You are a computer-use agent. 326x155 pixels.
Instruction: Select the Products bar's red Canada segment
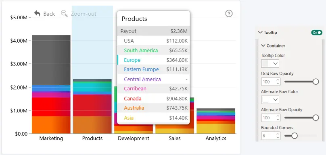92,105
